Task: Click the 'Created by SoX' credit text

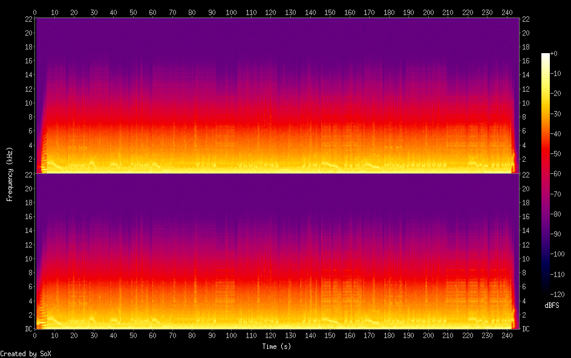Action: (x=25, y=354)
